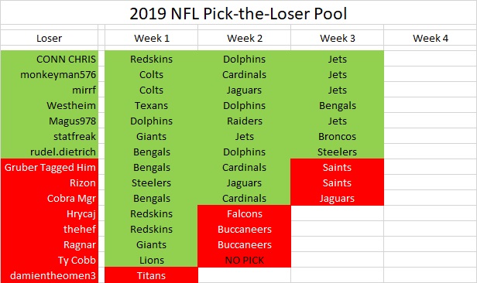Select Magus978's Week 2 Raiders cell
This screenshot has width=477, height=283.
(244, 121)
